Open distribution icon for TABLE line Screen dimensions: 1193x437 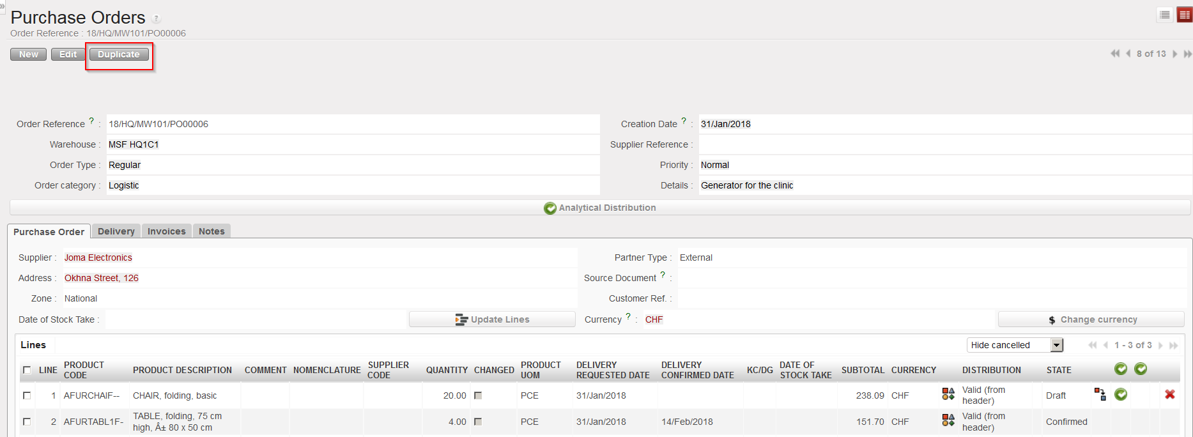point(948,420)
